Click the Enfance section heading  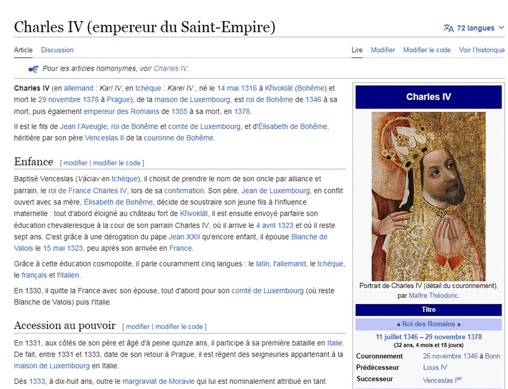pyautogui.click(x=33, y=162)
